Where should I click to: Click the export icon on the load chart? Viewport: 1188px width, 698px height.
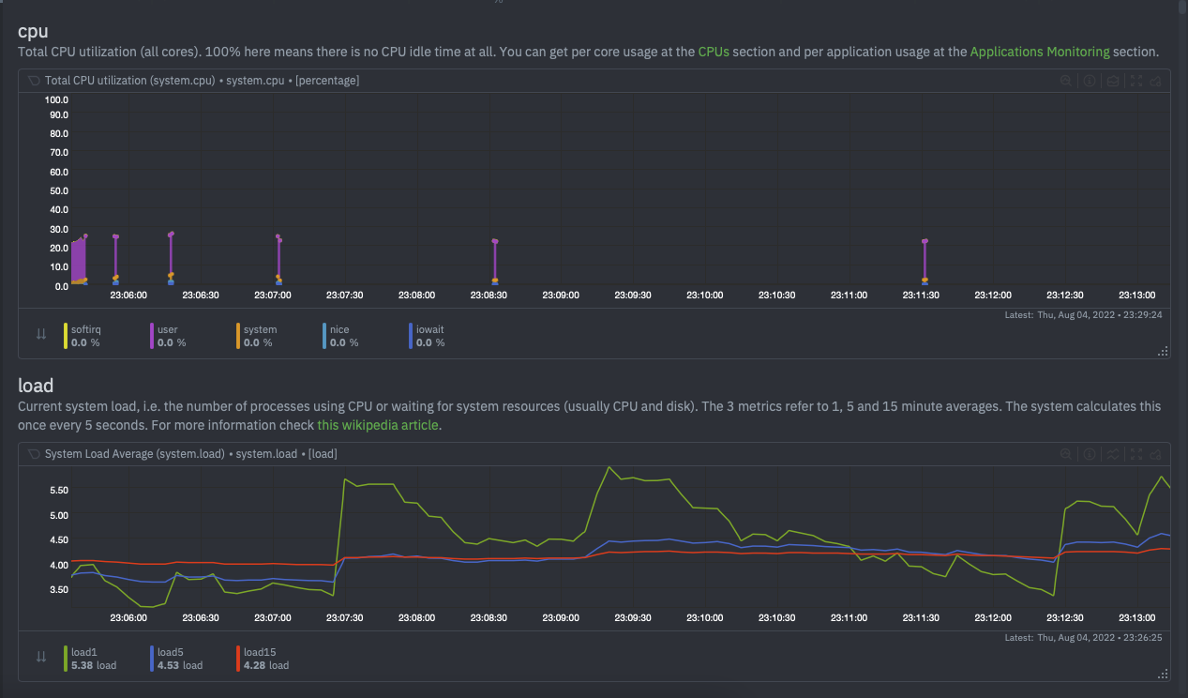click(x=1155, y=454)
